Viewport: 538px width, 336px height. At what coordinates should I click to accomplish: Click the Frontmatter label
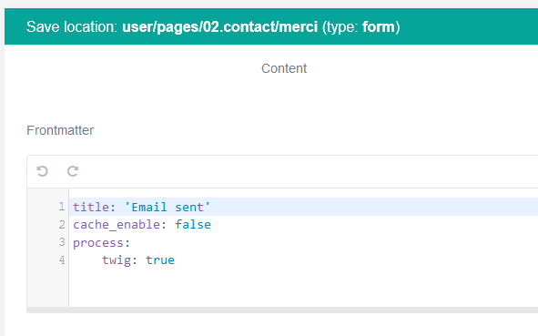click(60, 130)
